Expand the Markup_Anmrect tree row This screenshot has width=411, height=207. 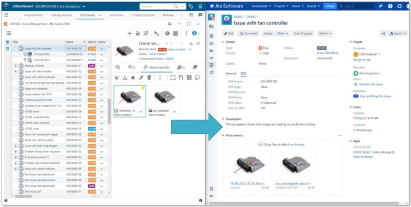16,66
